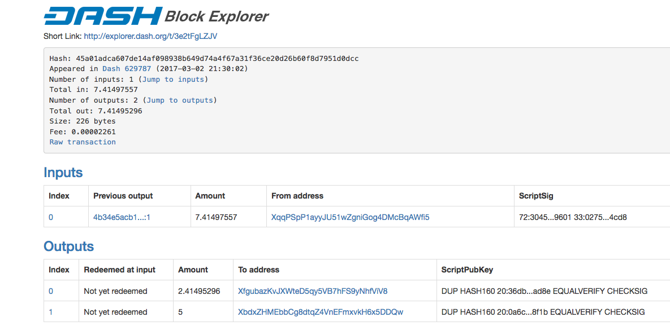Viewport: 670px width, 330px height.
Task: Click the Outputs table Amount header
Action: coord(193,270)
